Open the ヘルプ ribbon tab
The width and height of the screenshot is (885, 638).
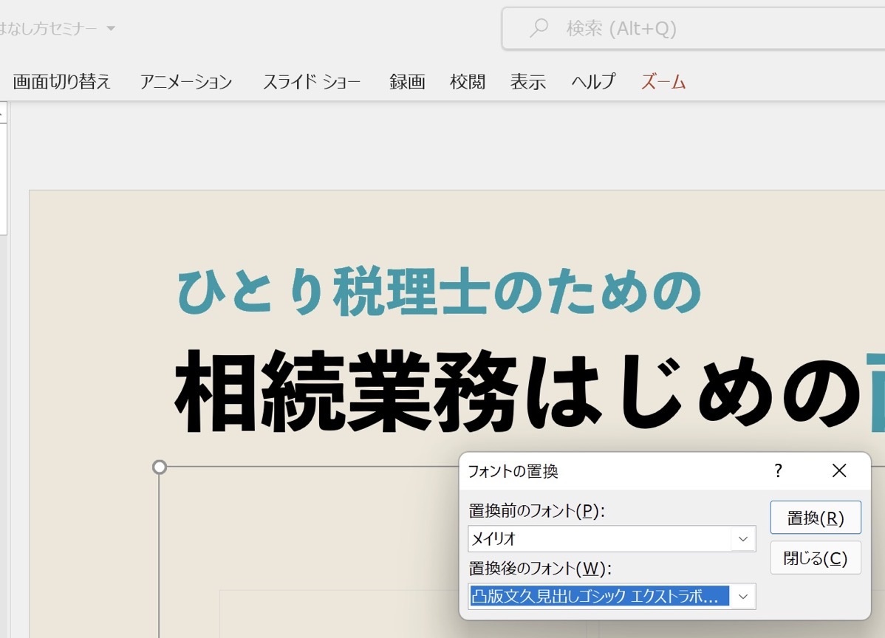point(593,82)
